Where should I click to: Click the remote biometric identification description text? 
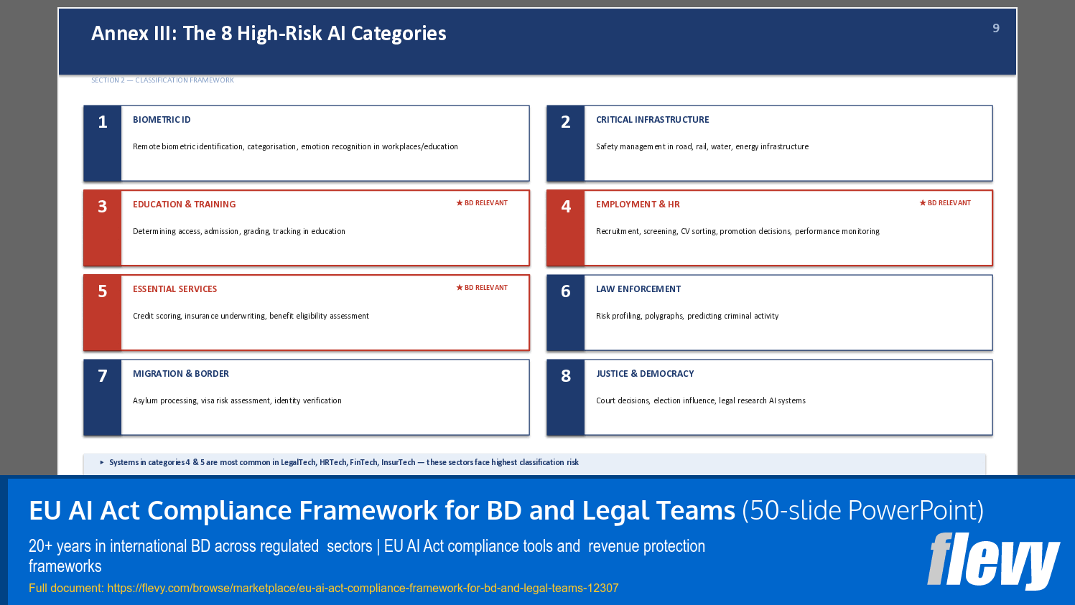pos(295,146)
